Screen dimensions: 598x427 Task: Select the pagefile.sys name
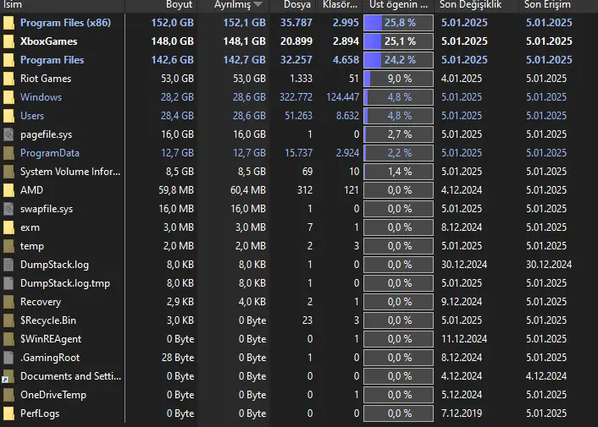[x=46, y=134]
